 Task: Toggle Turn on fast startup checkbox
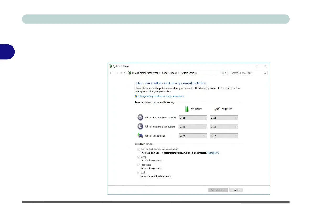pos(139,149)
